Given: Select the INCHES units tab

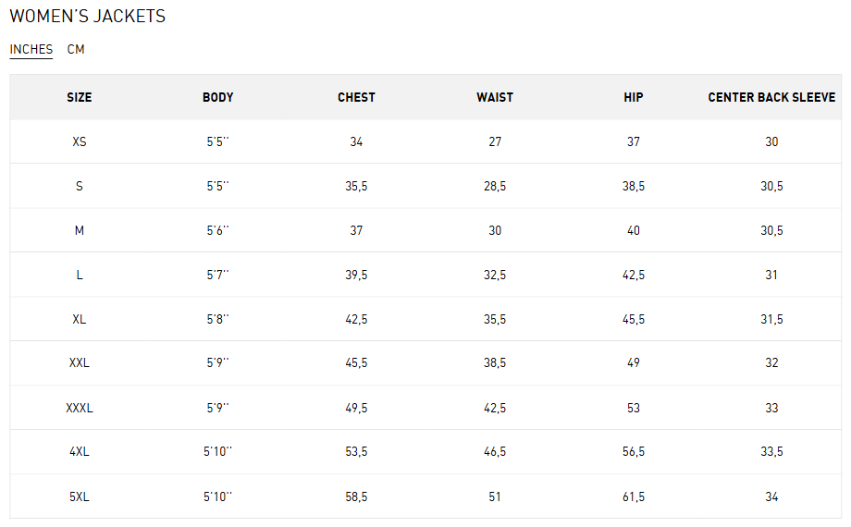Looking at the screenshot, I should coord(31,50).
